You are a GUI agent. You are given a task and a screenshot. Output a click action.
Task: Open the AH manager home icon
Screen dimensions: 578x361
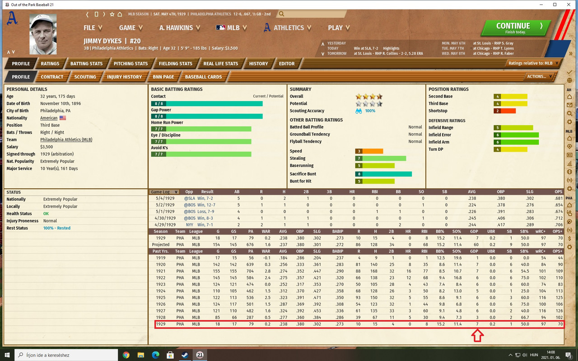tap(569, 97)
